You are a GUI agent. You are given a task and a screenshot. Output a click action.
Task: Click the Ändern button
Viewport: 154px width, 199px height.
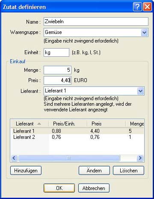[x=94, y=171]
